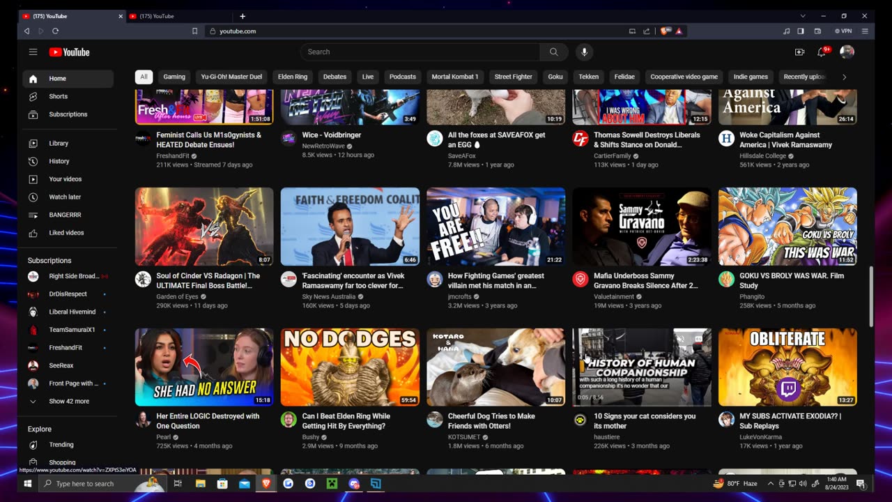Reload the page in browser
The image size is (892, 502).
[55, 31]
